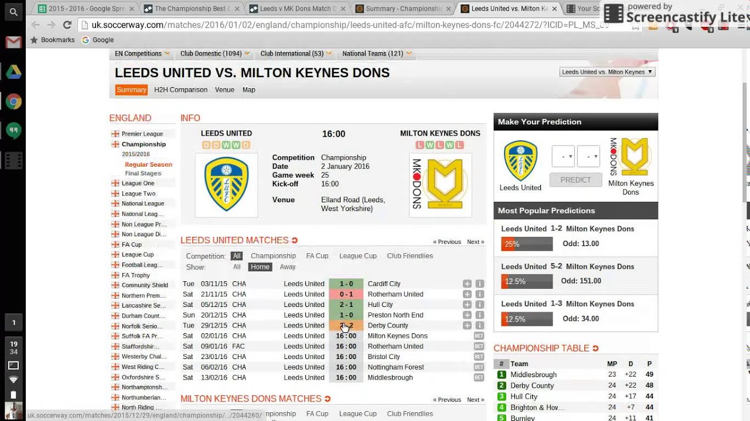Image resolution: width=750 pixels, height=421 pixels.
Task: Click the MK Dons crest in Info panel
Action: (x=440, y=184)
